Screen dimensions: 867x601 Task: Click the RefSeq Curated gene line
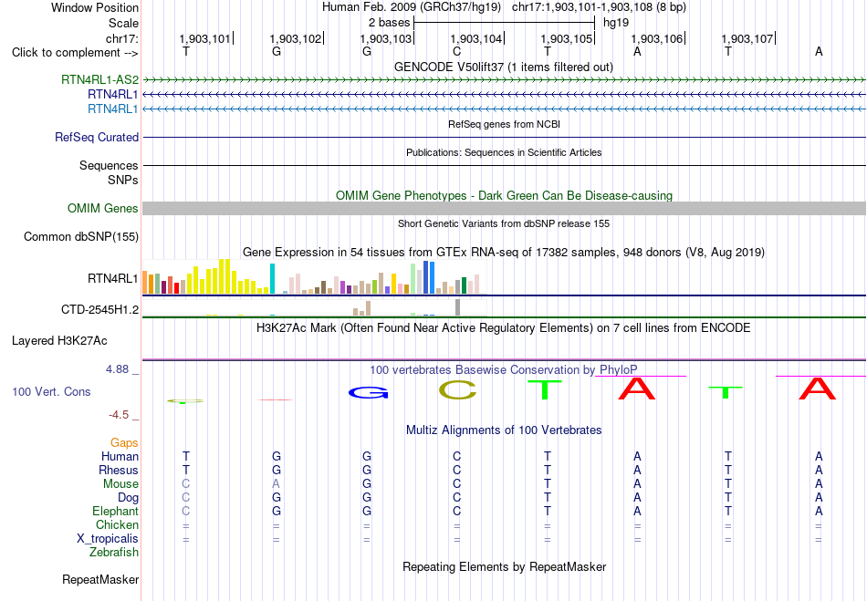[504, 137]
